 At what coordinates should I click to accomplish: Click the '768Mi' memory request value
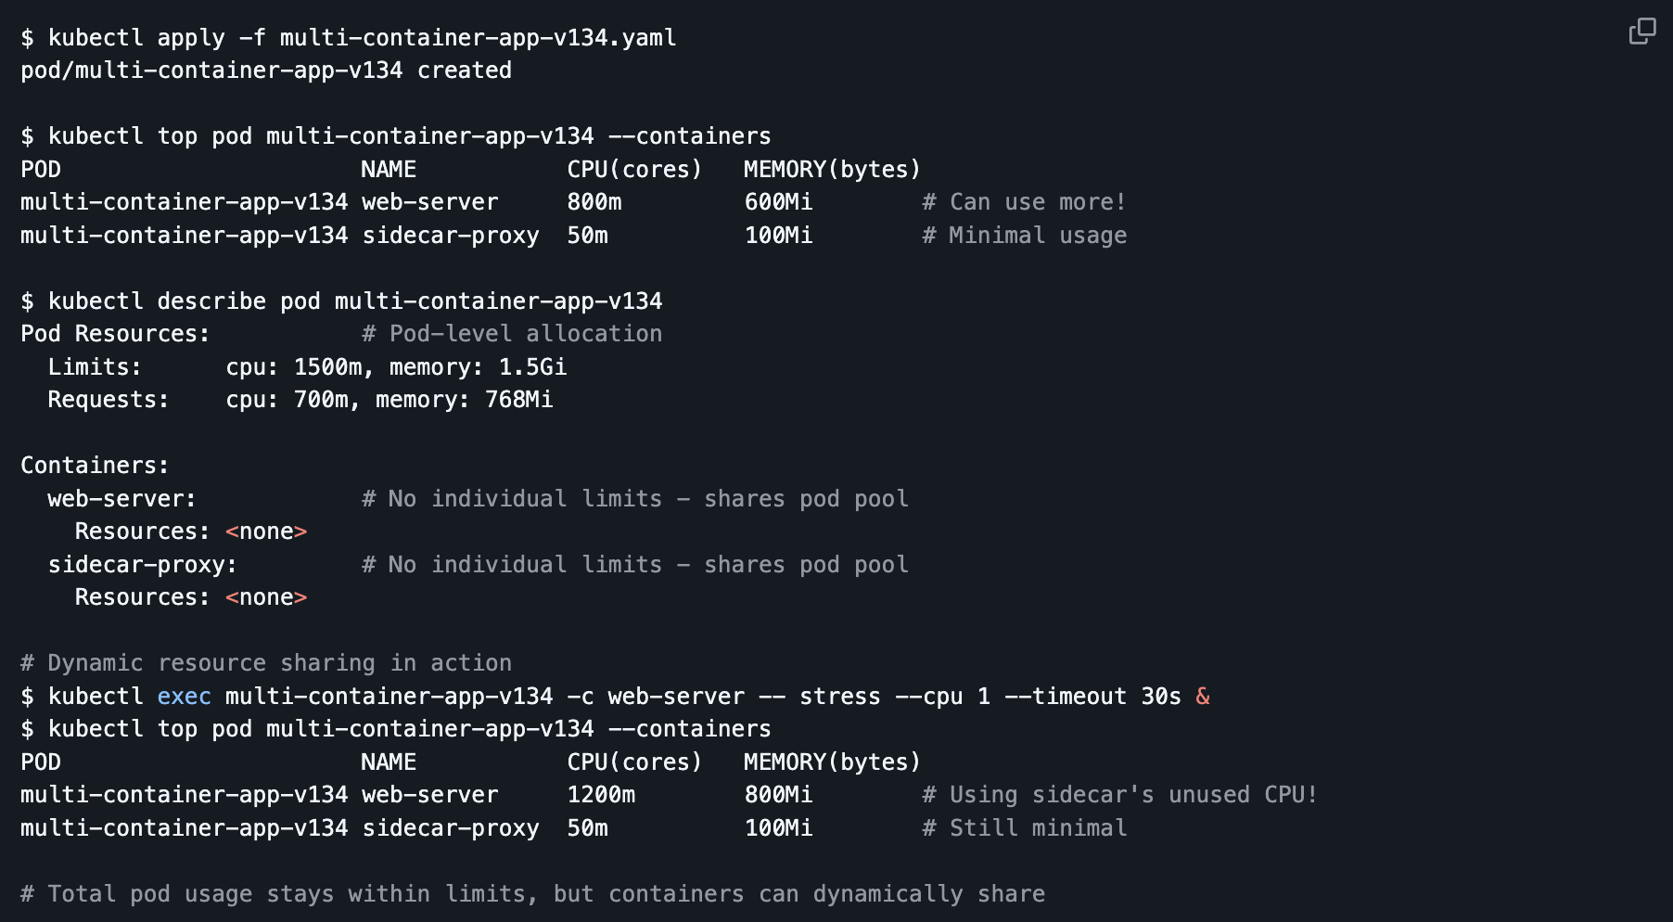point(518,400)
